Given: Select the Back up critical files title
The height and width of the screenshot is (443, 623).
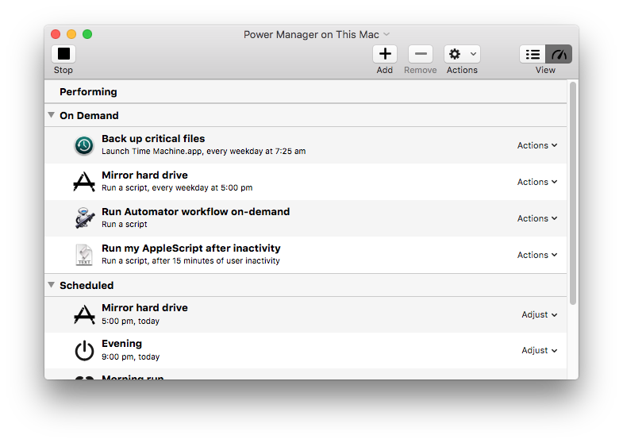Looking at the screenshot, I should [153, 139].
